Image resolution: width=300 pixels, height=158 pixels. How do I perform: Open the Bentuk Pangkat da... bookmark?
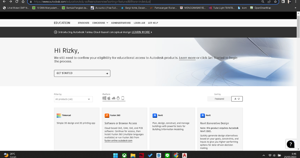[x=75, y=8]
